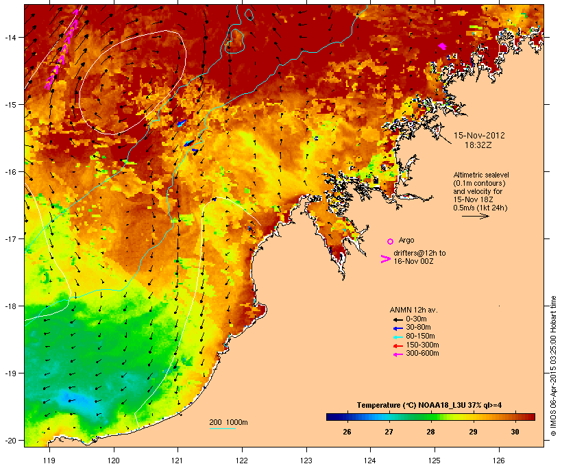Click the magenta drifters chevron symbol
The image size is (562, 466).
coord(385,259)
